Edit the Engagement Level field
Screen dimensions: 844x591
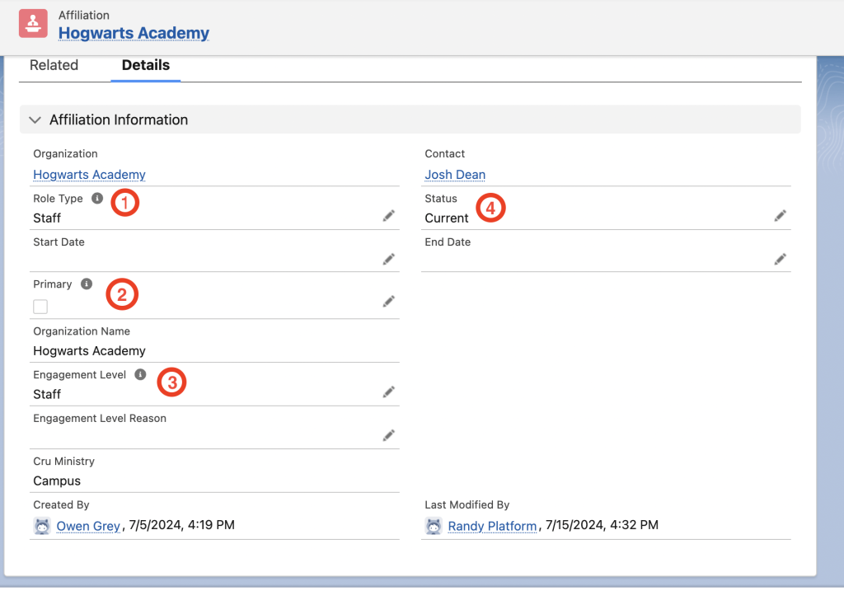click(x=389, y=392)
